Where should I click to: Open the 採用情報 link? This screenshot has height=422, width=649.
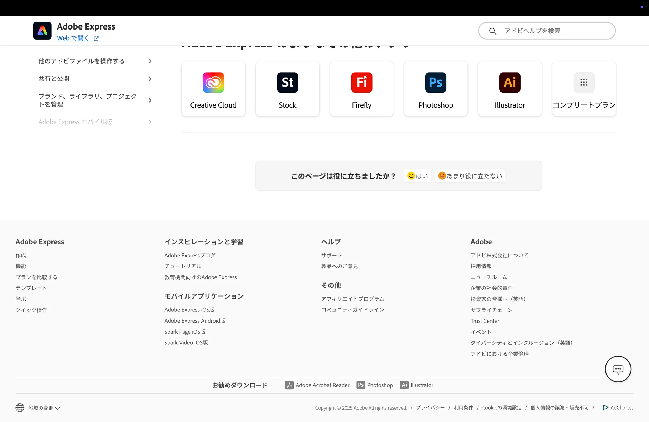point(481,266)
